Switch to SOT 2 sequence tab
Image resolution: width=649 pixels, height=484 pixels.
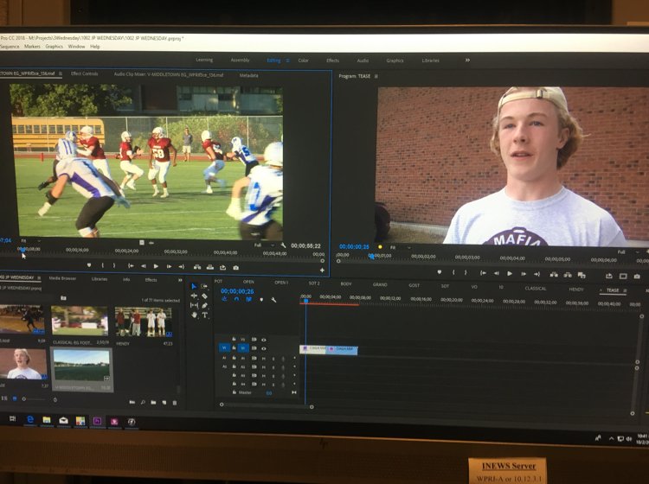pyautogui.click(x=314, y=283)
